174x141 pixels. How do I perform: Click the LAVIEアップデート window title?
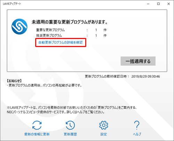click(12, 4)
